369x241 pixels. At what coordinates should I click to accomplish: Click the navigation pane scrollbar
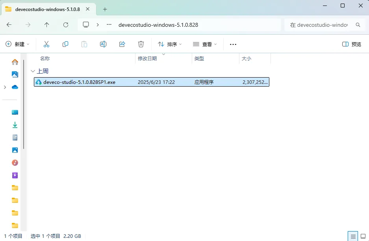24,104
